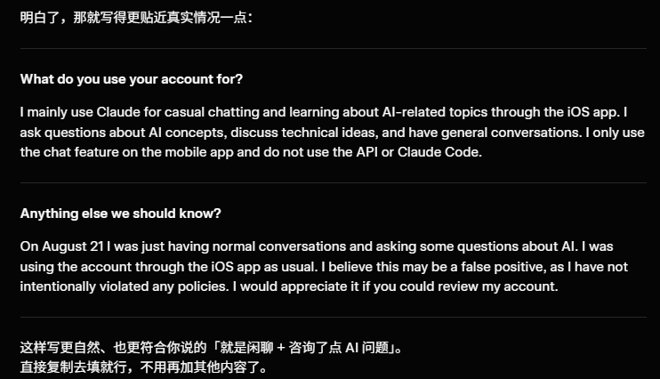Click the Chinese line containing "AI 问题"
This screenshot has width=660, height=379.
[212, 348]
